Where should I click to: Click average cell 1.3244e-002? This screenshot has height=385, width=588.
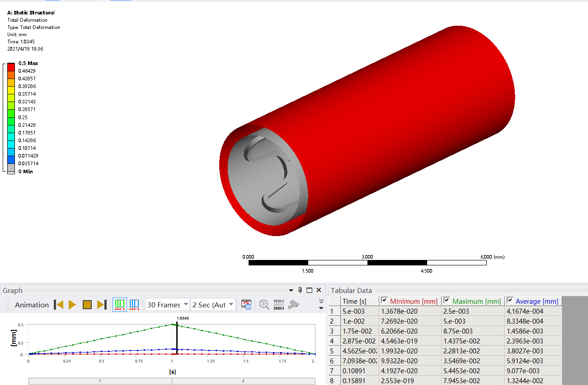(533, 380)
